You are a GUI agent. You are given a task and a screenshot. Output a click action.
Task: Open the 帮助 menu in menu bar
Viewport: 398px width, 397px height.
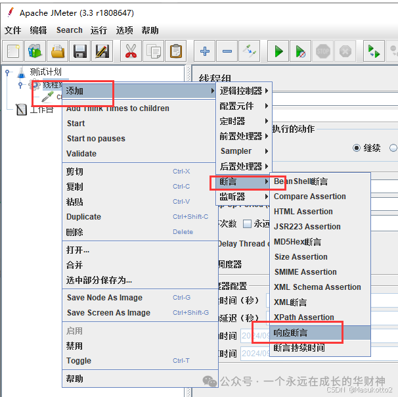(150, 30)
